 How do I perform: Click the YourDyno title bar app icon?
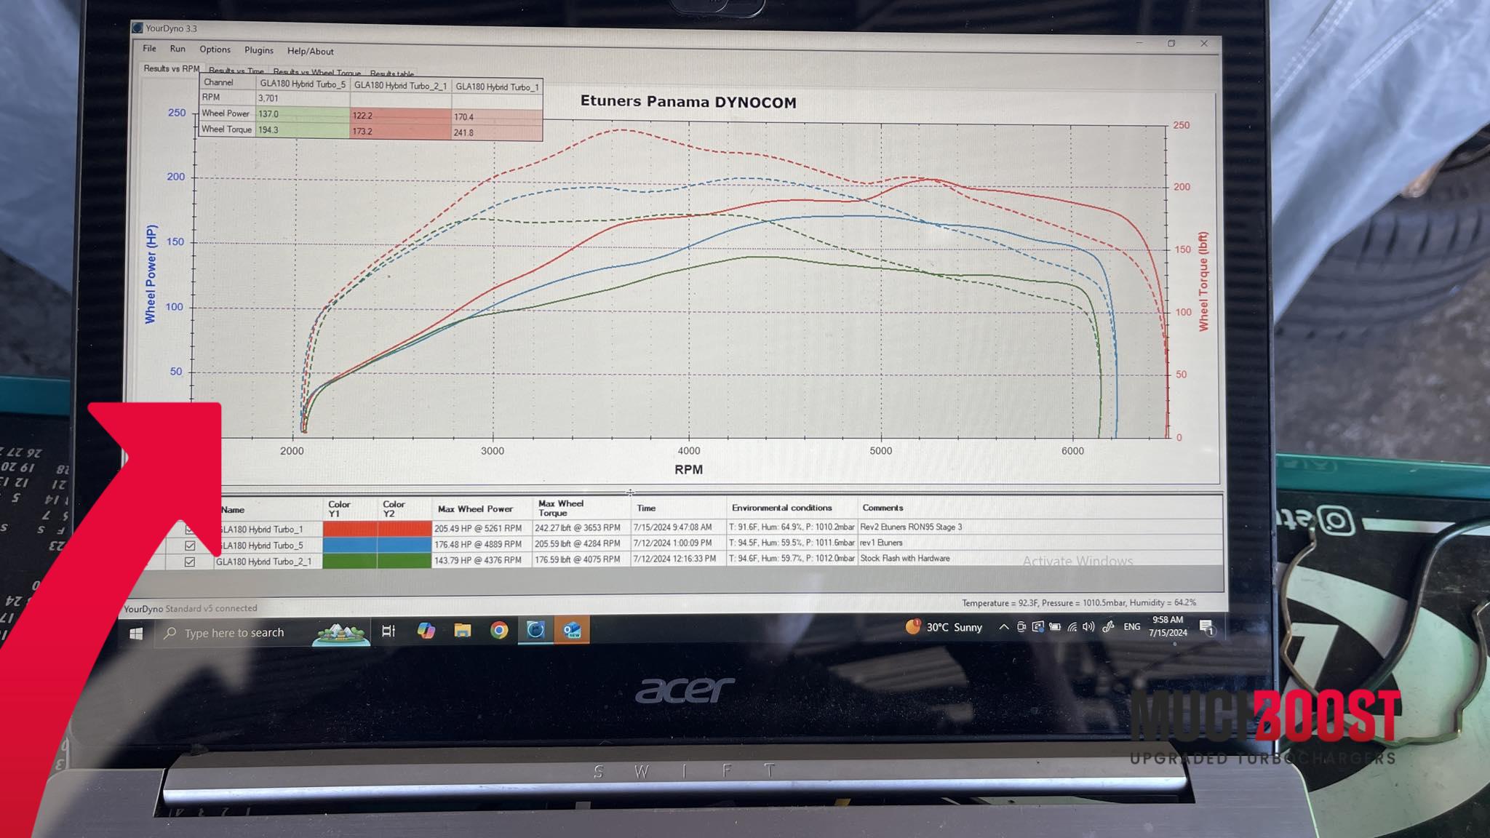tap(137, 28)
